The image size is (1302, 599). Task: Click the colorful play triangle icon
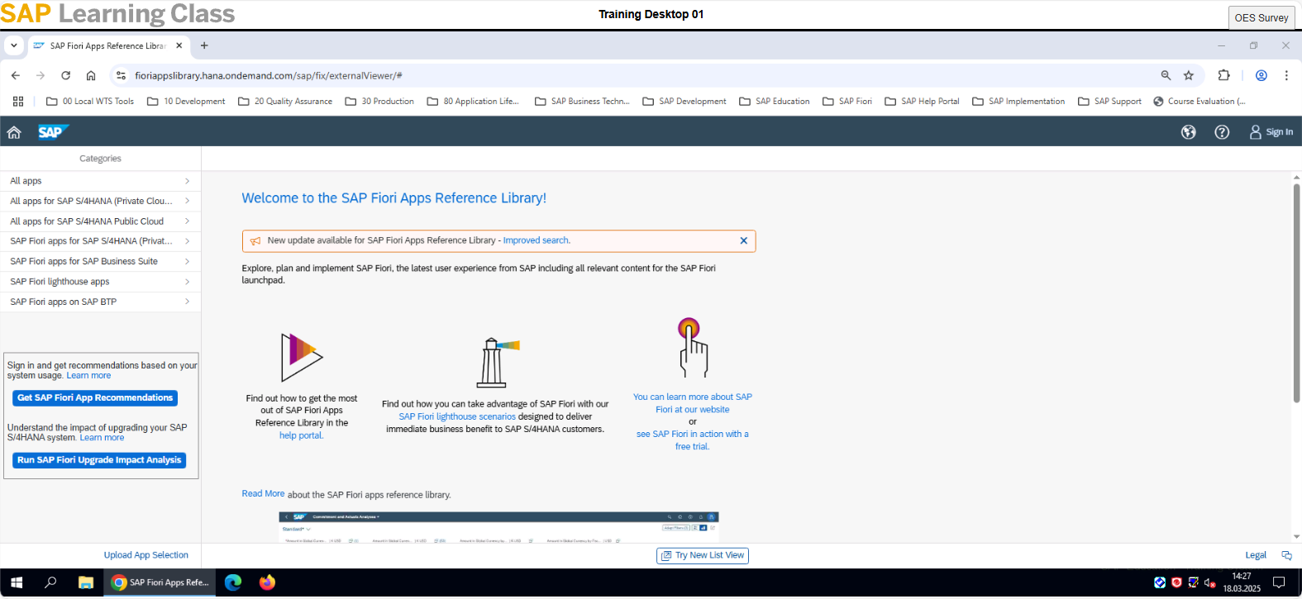(301, 357)
